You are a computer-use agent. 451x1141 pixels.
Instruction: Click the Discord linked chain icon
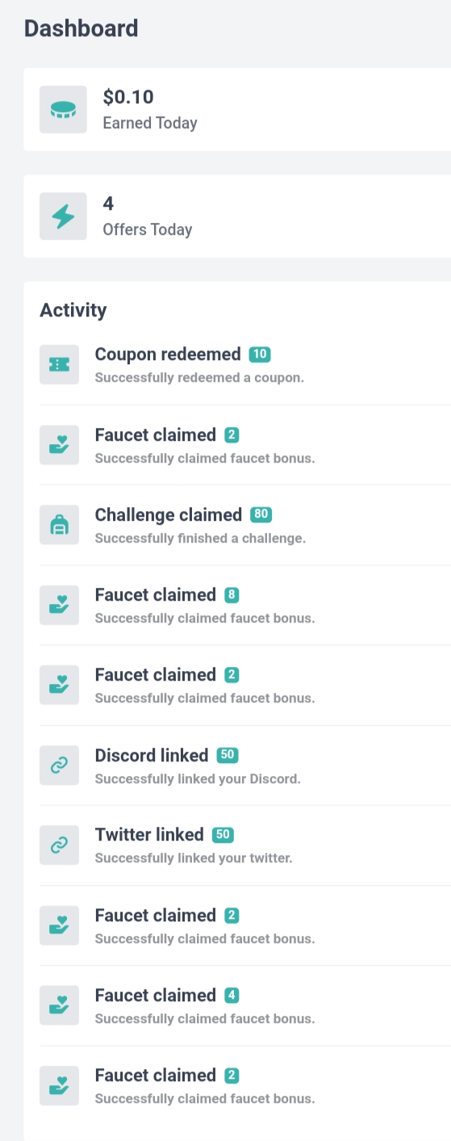tap(60, 766)
